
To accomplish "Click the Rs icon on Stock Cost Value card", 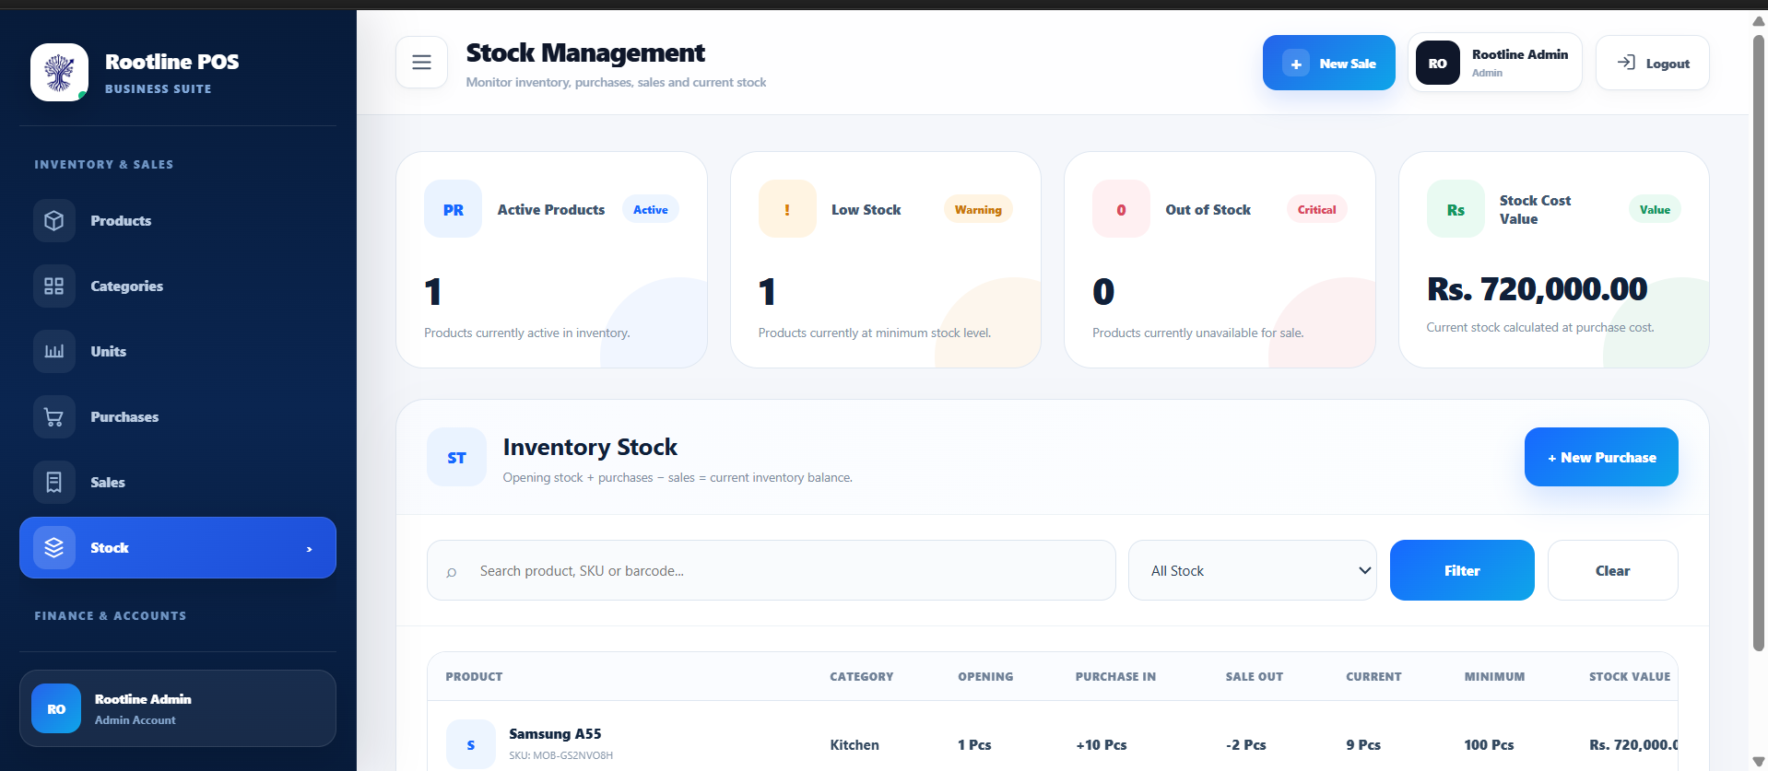I will click(x=1456, y=209).
